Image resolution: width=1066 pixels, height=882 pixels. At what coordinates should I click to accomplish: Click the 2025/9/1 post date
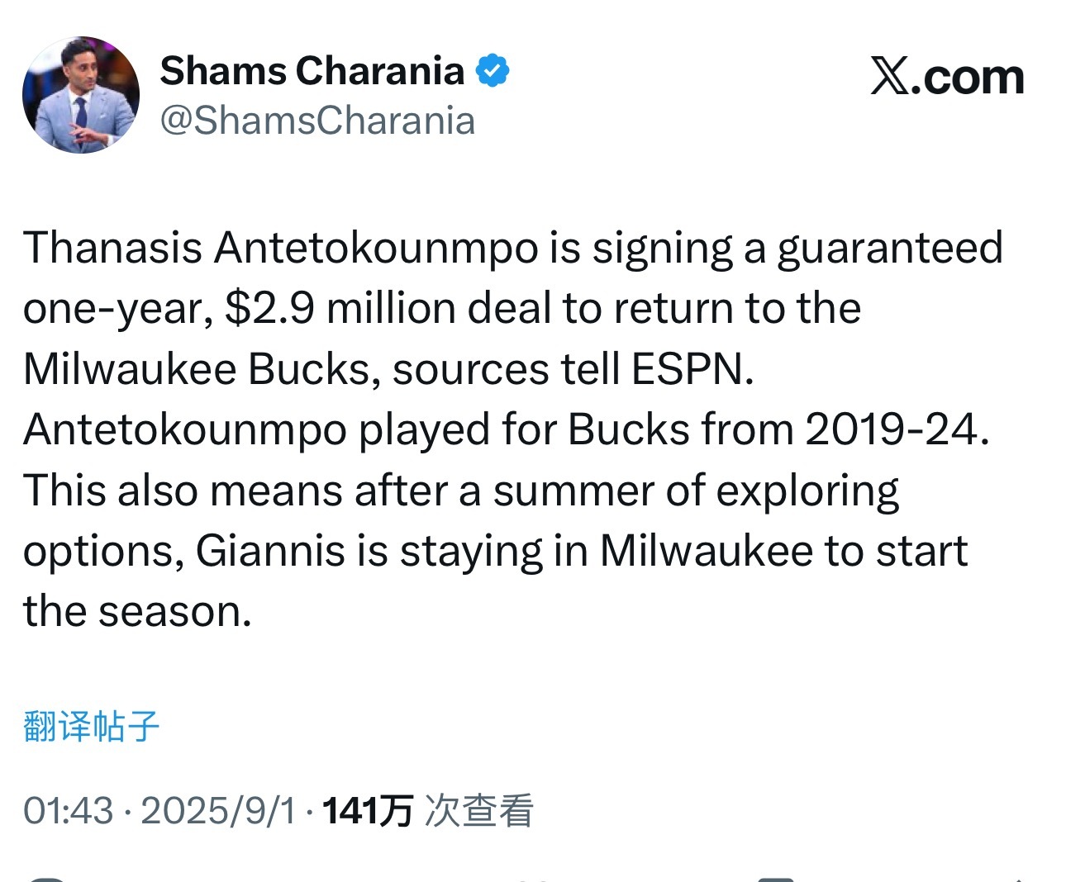click(x=218, y=810)
